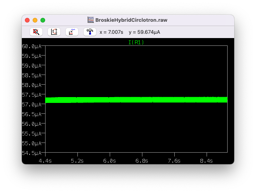The width and height of the screenshot is (256, 193).
Task: Click the x = 7.007s cursor readout
Action: pos(111,32)
